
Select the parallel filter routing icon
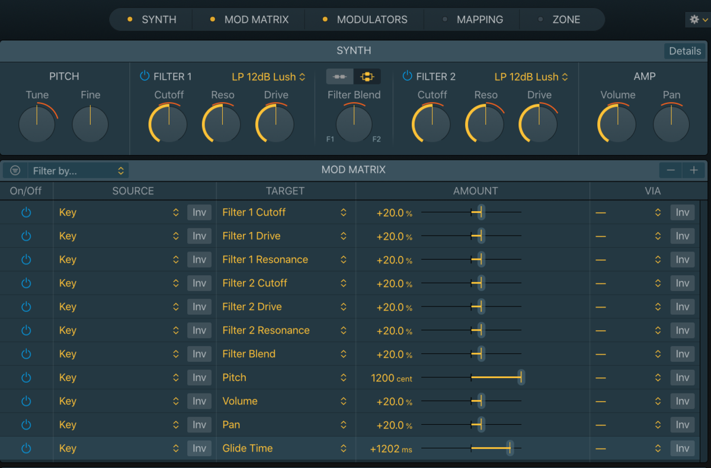tap(367, 76)
